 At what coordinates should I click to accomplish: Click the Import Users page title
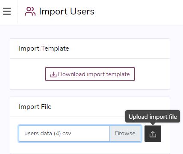pyautogui.click(x=67, y=11)
